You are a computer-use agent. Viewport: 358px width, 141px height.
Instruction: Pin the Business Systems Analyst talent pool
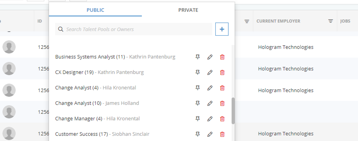(x=198, y=57)
